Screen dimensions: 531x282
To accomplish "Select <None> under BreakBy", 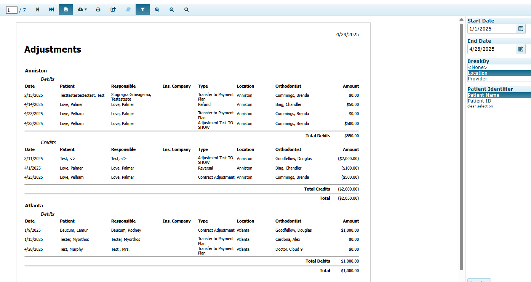I will [499, 67].
